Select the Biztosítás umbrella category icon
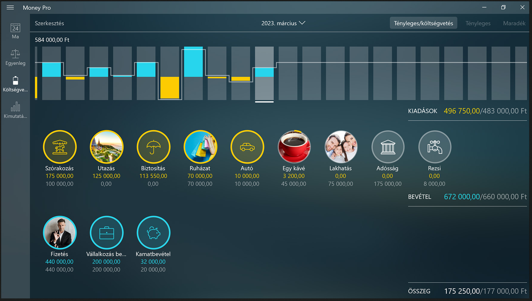532x301 pixels. click(x=154, y=147)
